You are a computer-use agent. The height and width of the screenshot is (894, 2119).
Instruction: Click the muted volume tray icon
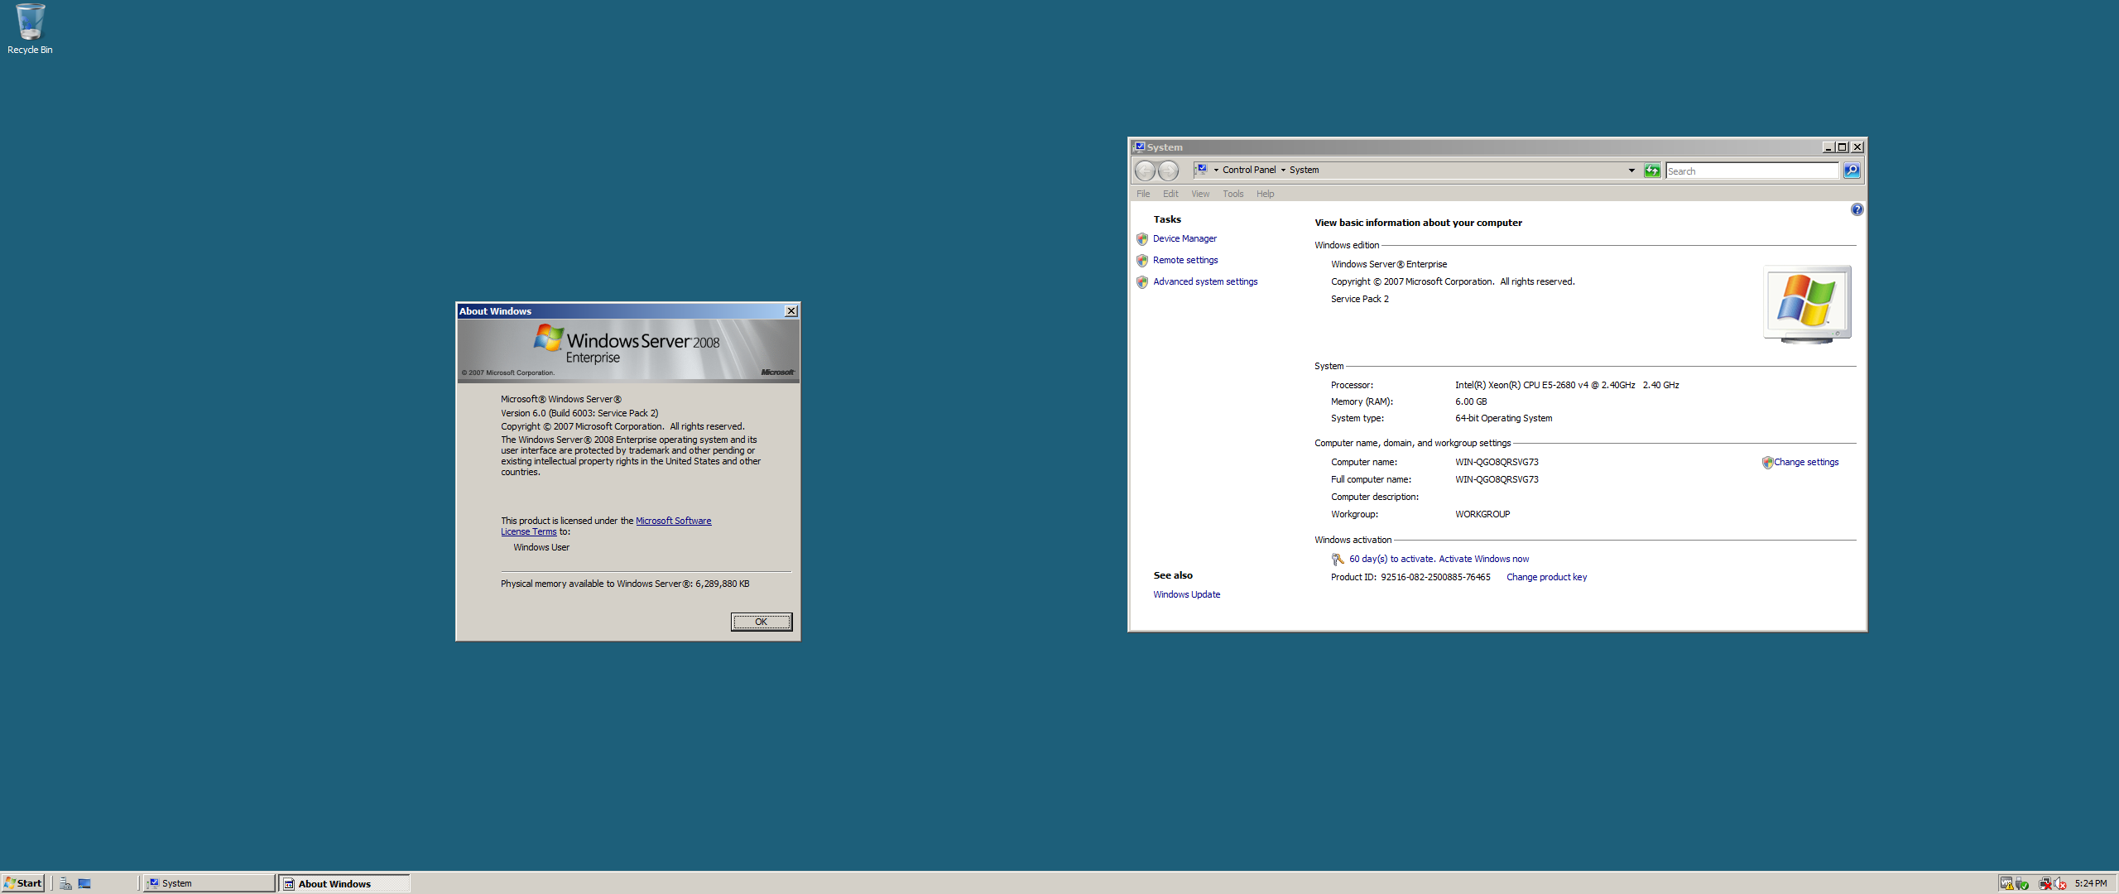coord(2060,883)
